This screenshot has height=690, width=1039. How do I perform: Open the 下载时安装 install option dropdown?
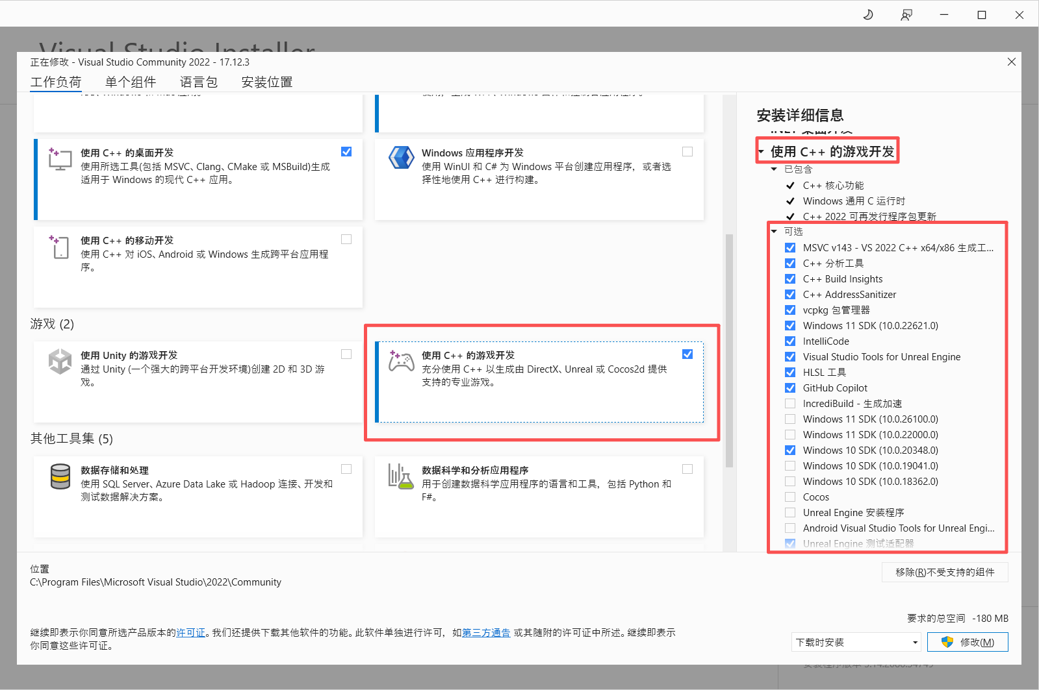pyautogui.click(x=856, y=642)
